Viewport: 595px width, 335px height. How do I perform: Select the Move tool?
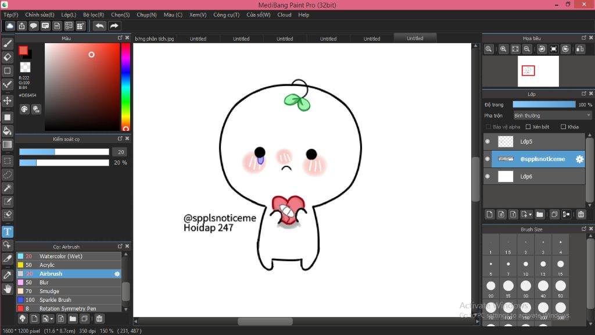click(x=7, y=101)
